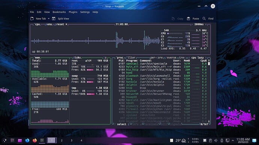Switch to virtual desktop 3
The height and width of the screenshot is (145, 259).
[x=72, y=141]
